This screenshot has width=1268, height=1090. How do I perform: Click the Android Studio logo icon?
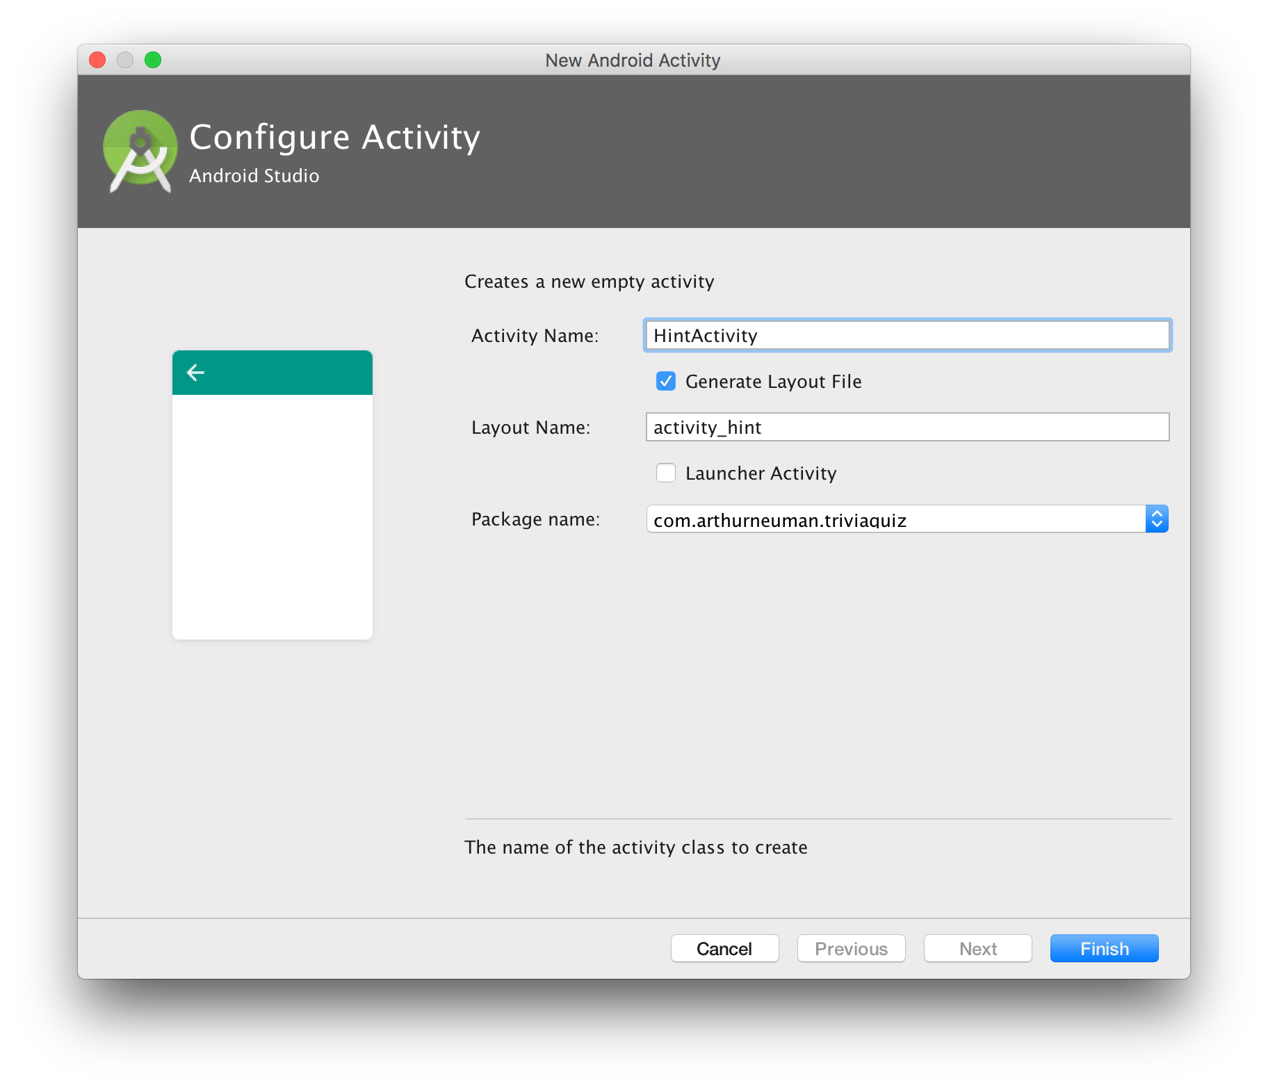140,151
